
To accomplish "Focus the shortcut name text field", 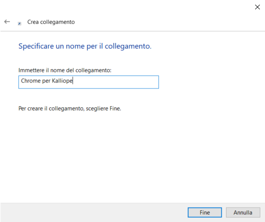I will (89, 82).
